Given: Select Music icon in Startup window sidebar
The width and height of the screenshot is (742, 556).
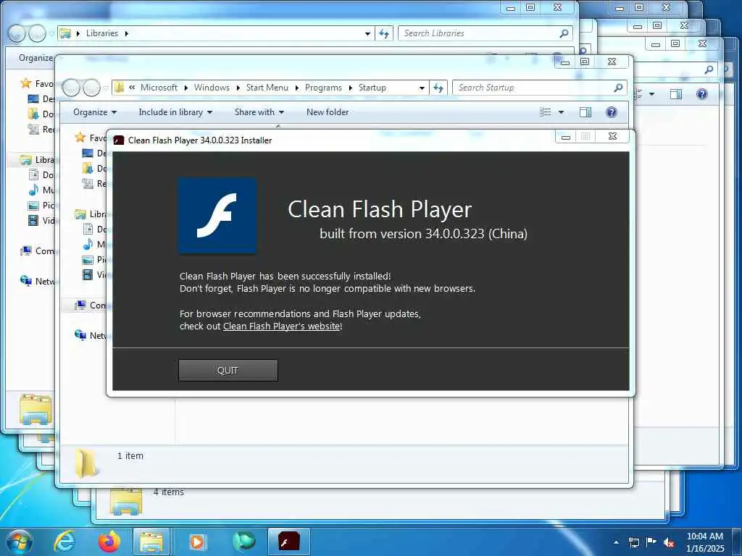Looking at the screenshot, I should (88, 244).
